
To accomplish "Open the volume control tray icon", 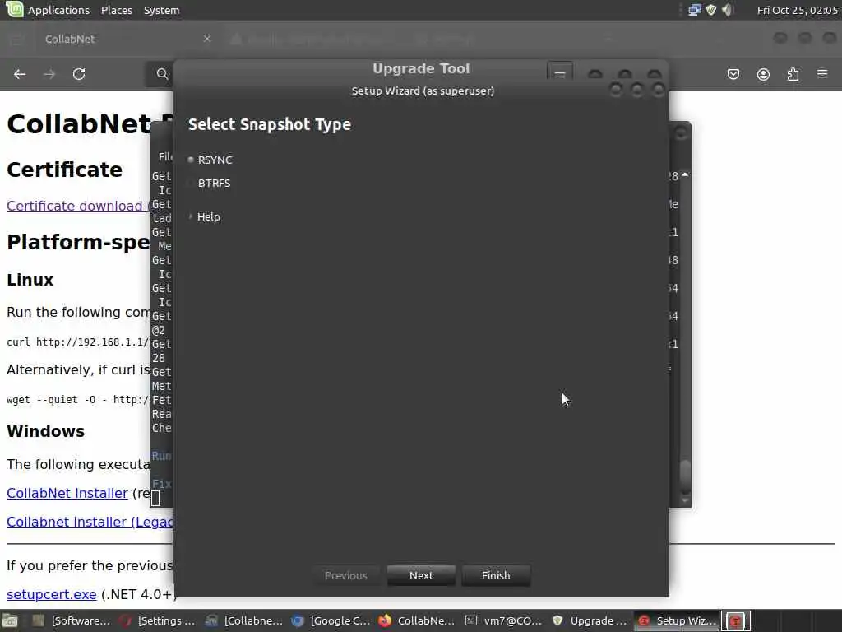I will (728, 10).
